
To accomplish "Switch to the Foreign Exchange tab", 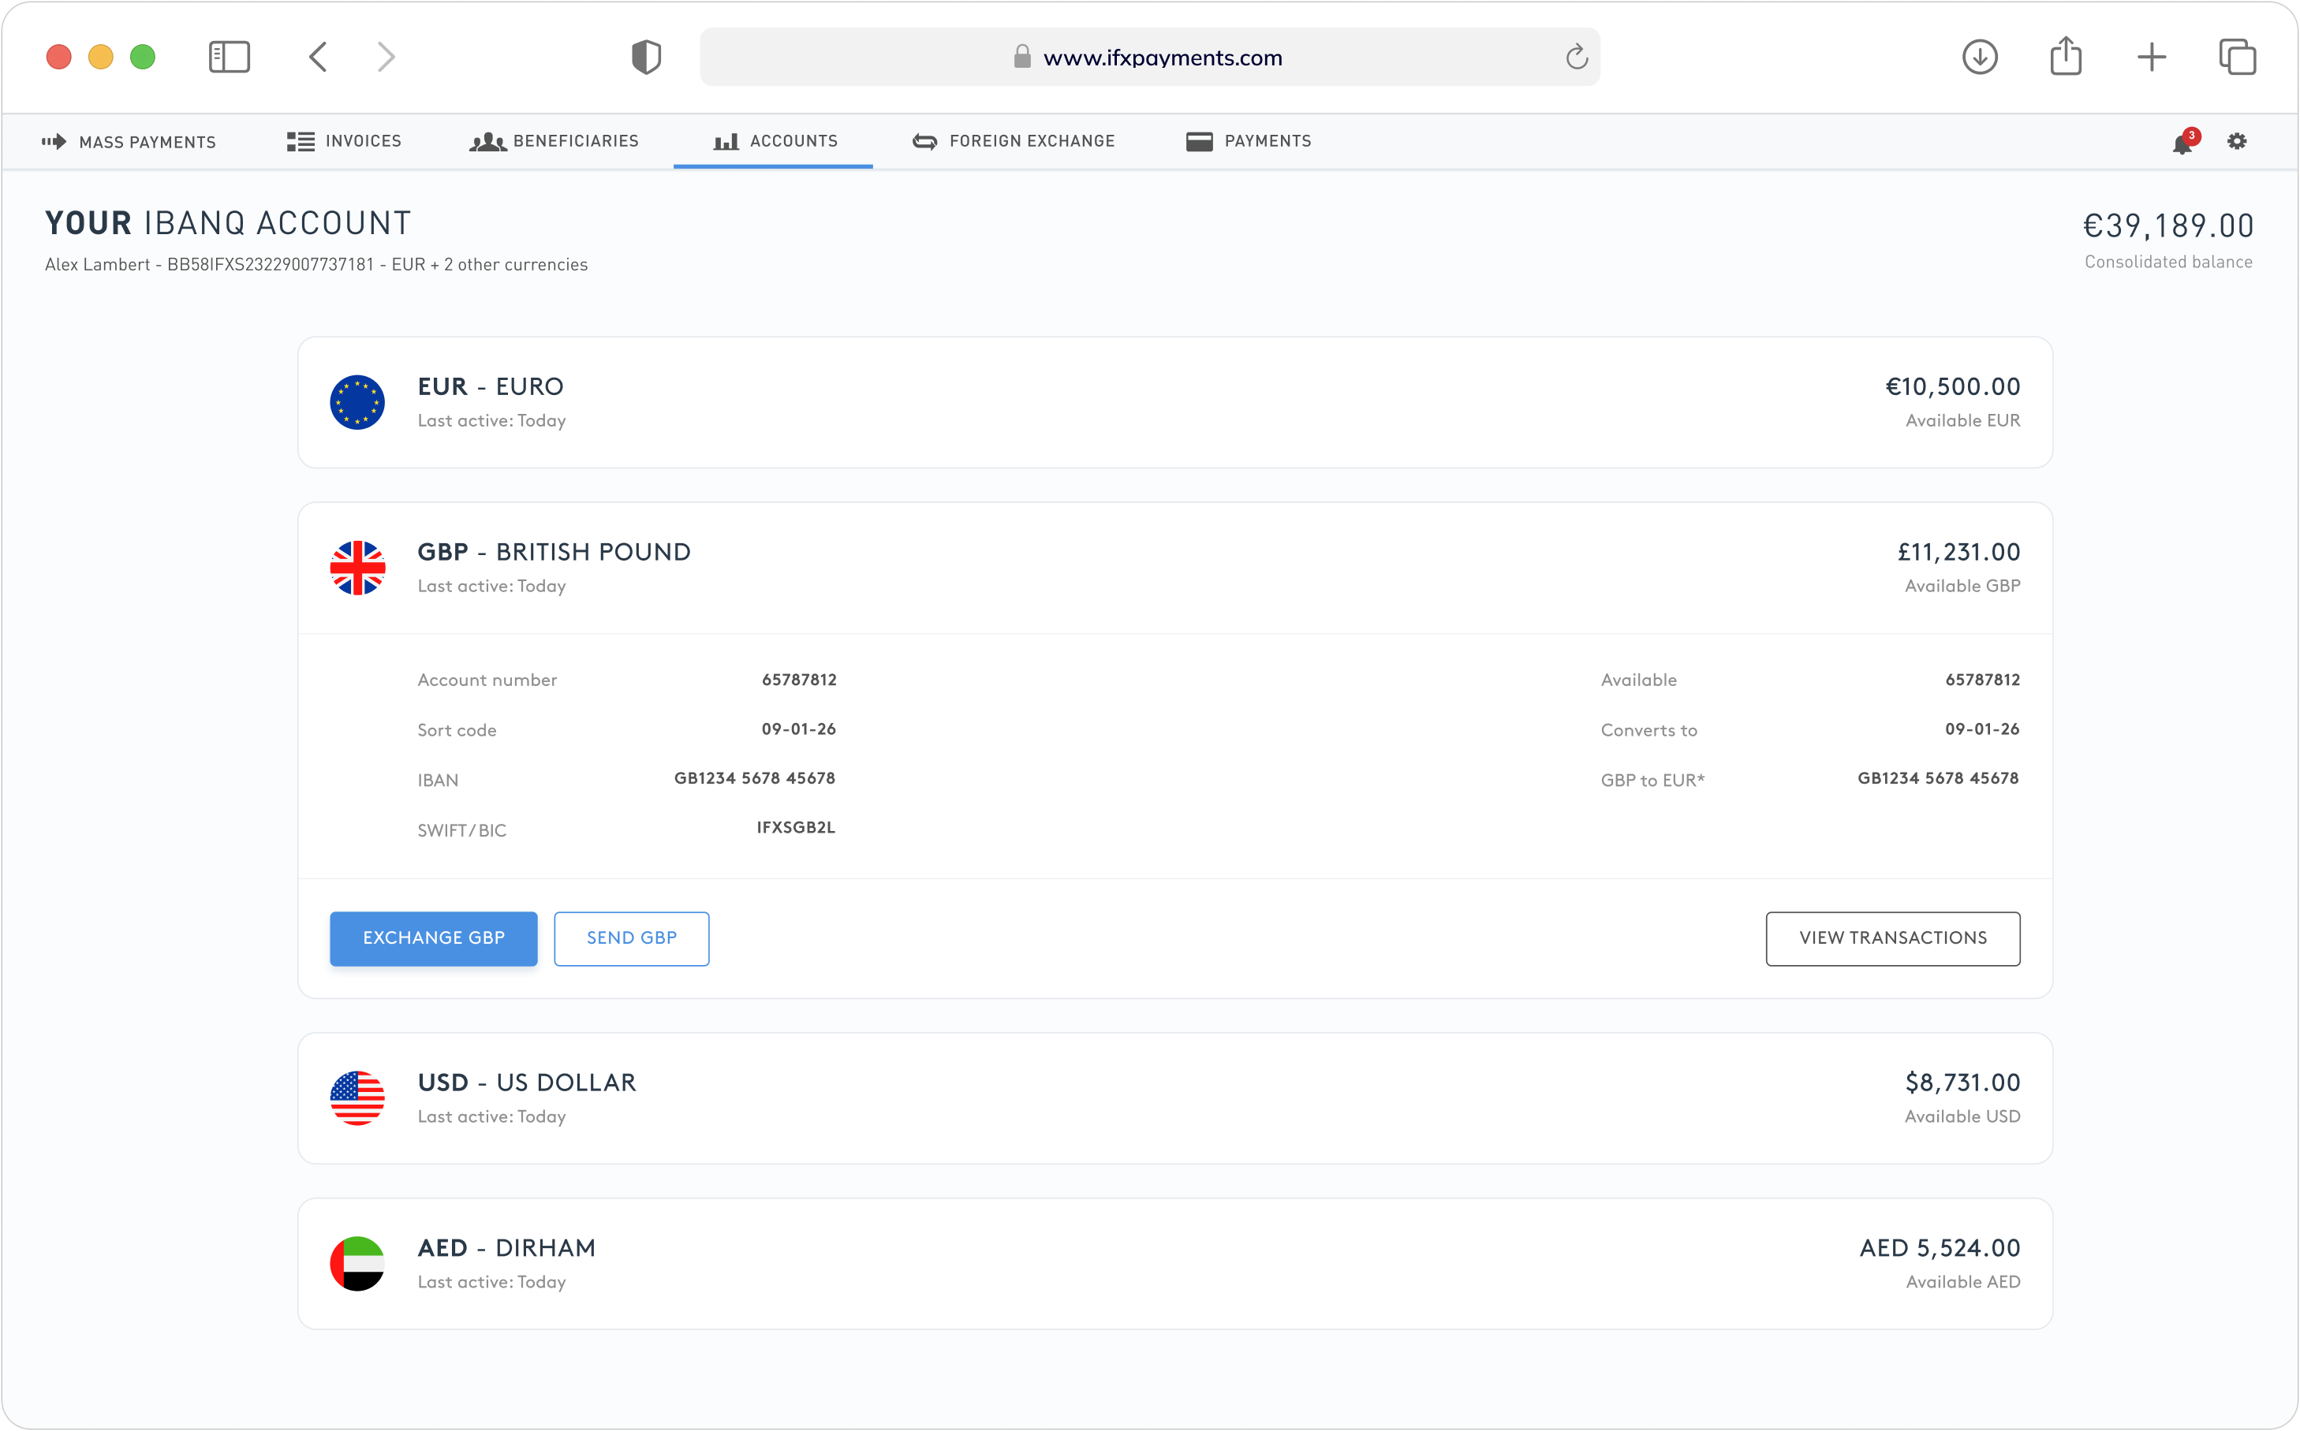I will pos(1014,141).
